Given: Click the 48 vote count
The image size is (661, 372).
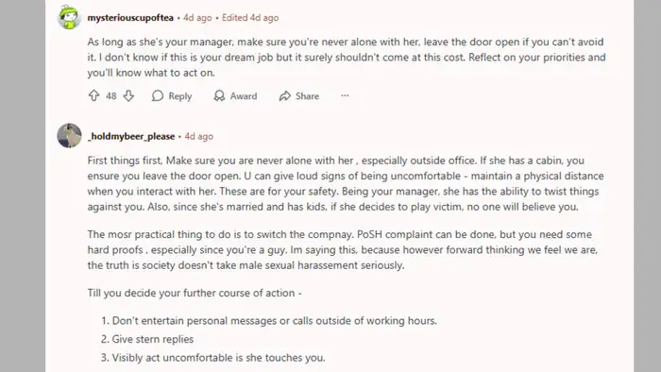Looking at the screenshot, I should (111, 96).
